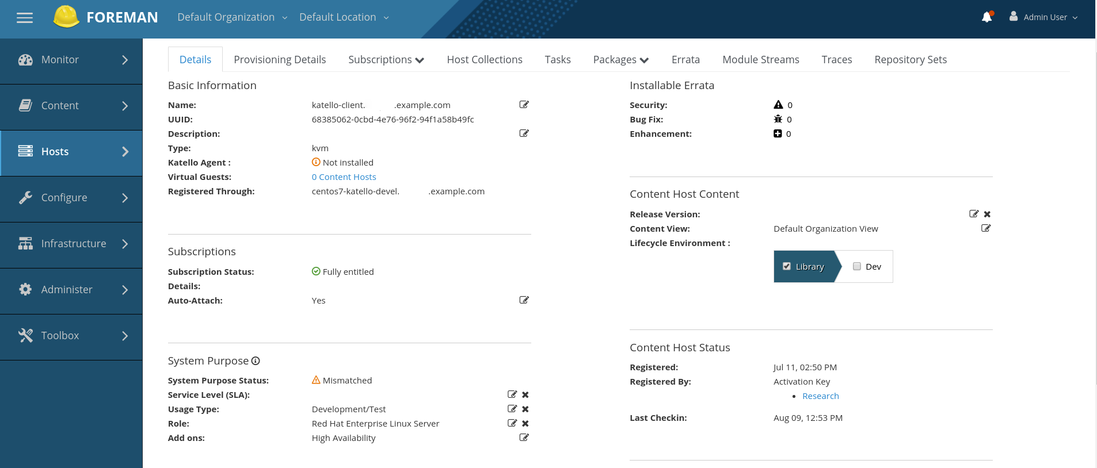1097x468 pixels.
Task: Click the Toolbox tools icon
Action: 25,335
